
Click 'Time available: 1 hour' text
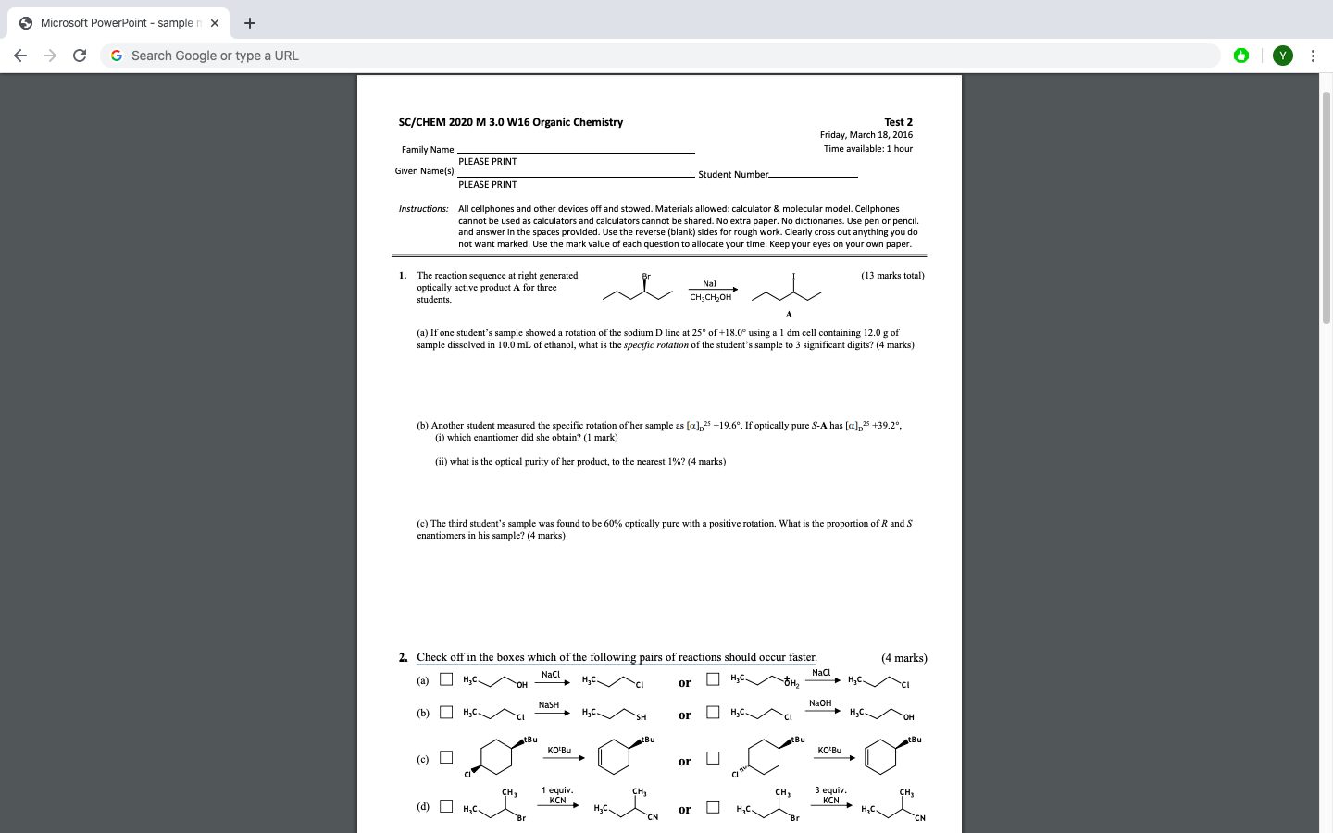[x=868, y=149]
